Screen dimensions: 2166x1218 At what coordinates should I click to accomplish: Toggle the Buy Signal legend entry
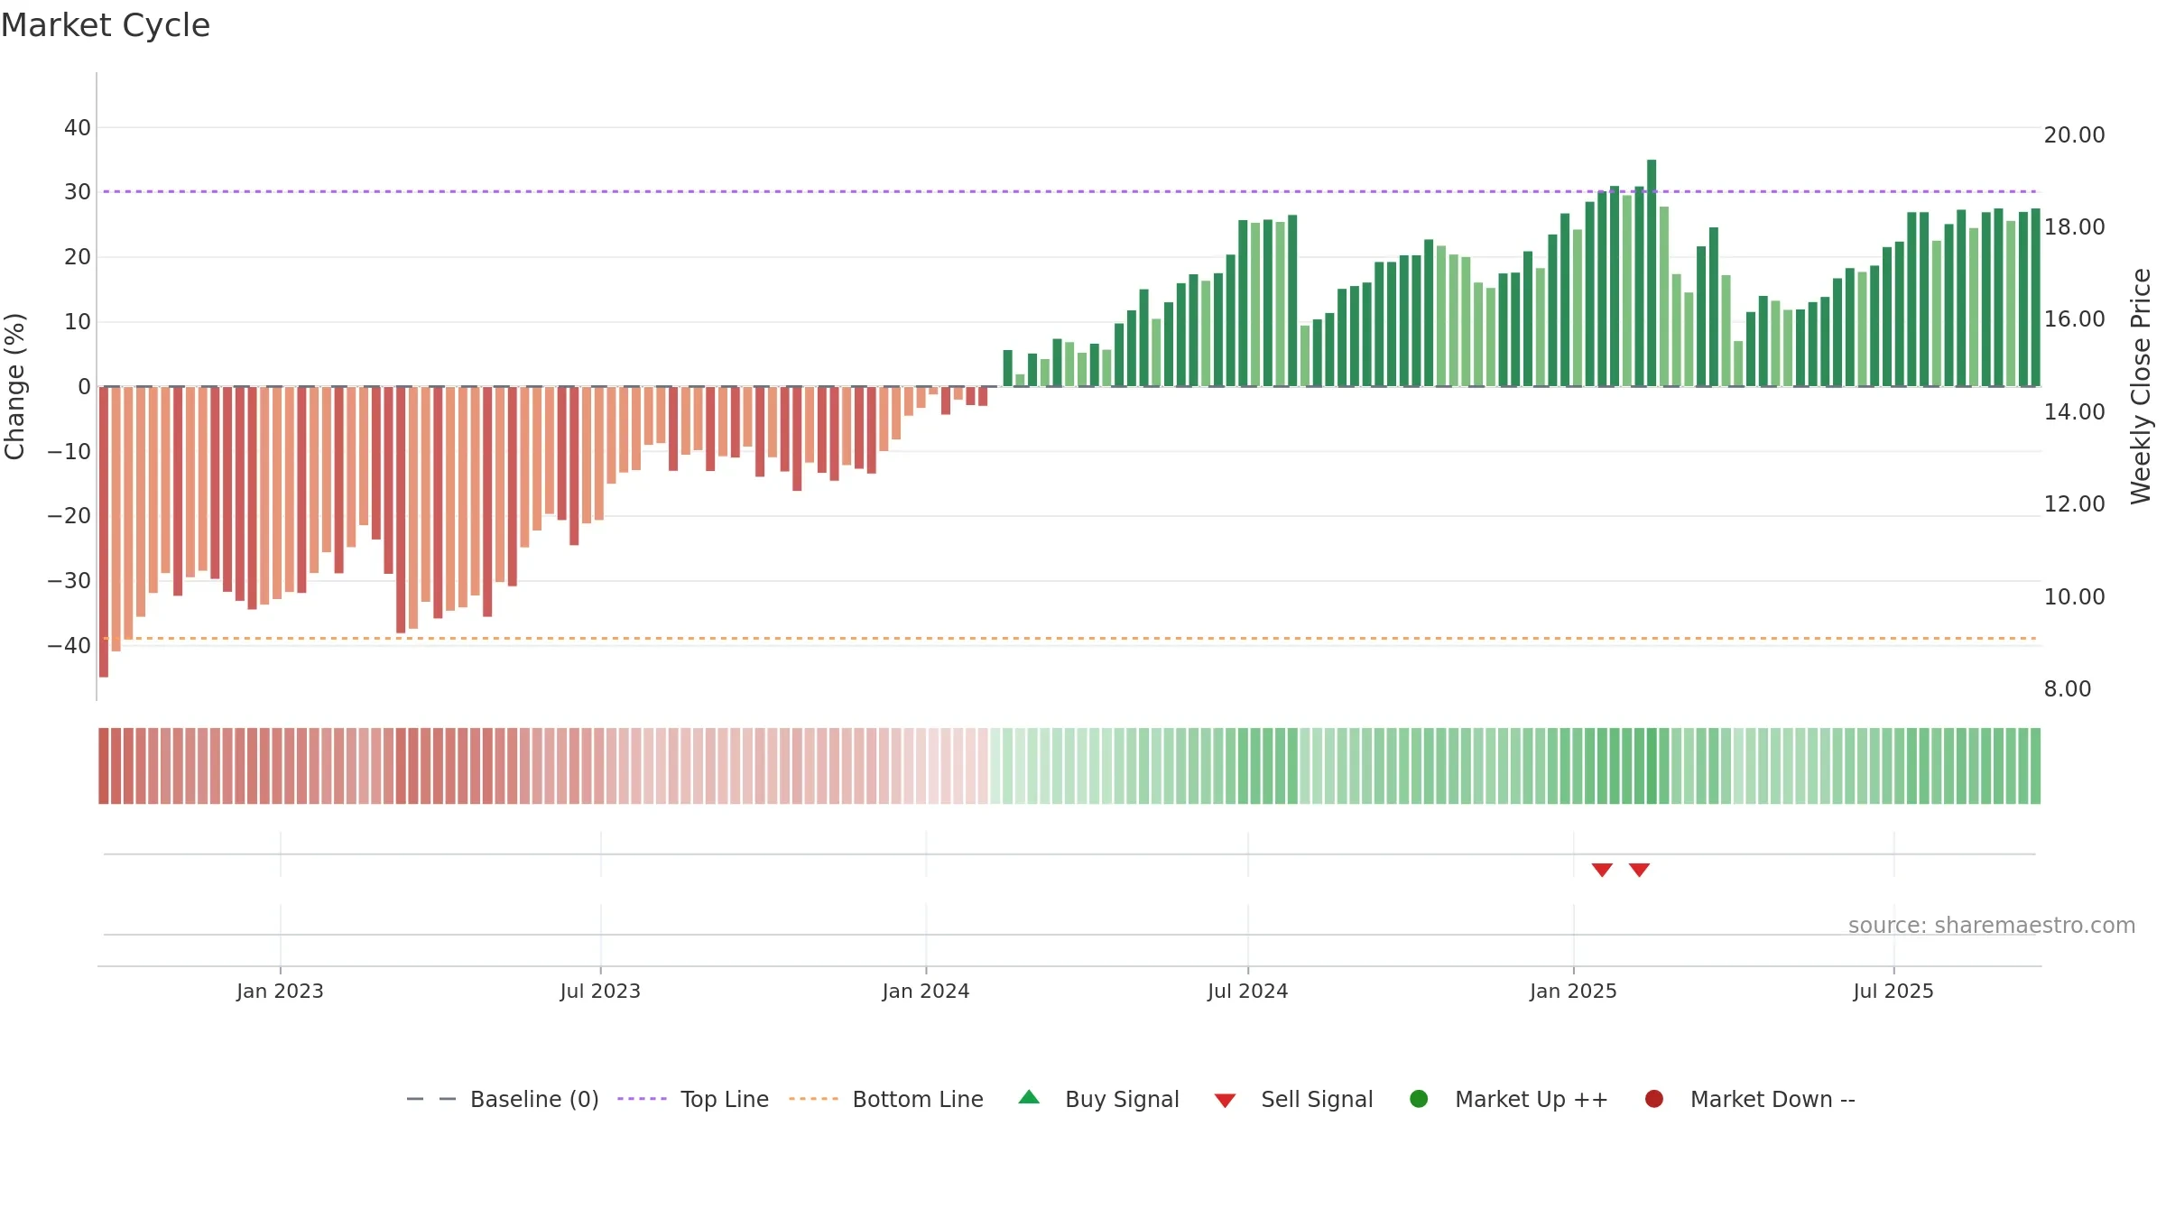1098,1099
